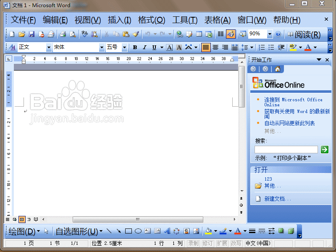Click the Save floppy disk icon

(x=31, y=34)
